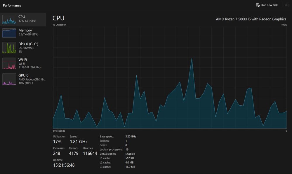Viewport: 292px width, 174px height.
Task: Click the CPU mini graph thumbnail
Action: tap(9, 19)
